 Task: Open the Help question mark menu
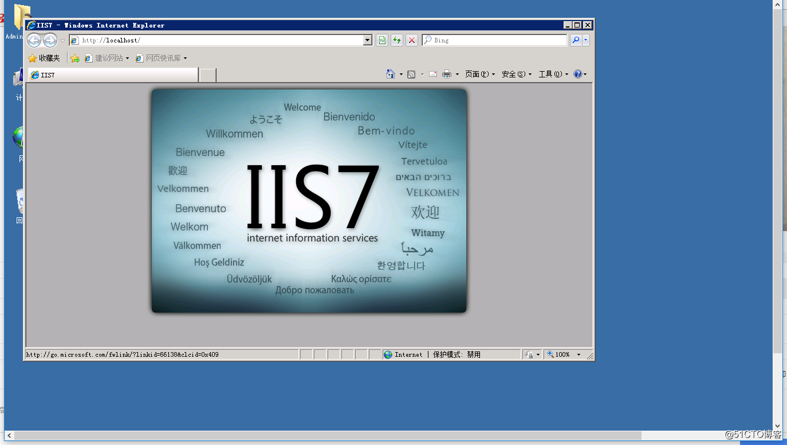(x=580, y=74)
